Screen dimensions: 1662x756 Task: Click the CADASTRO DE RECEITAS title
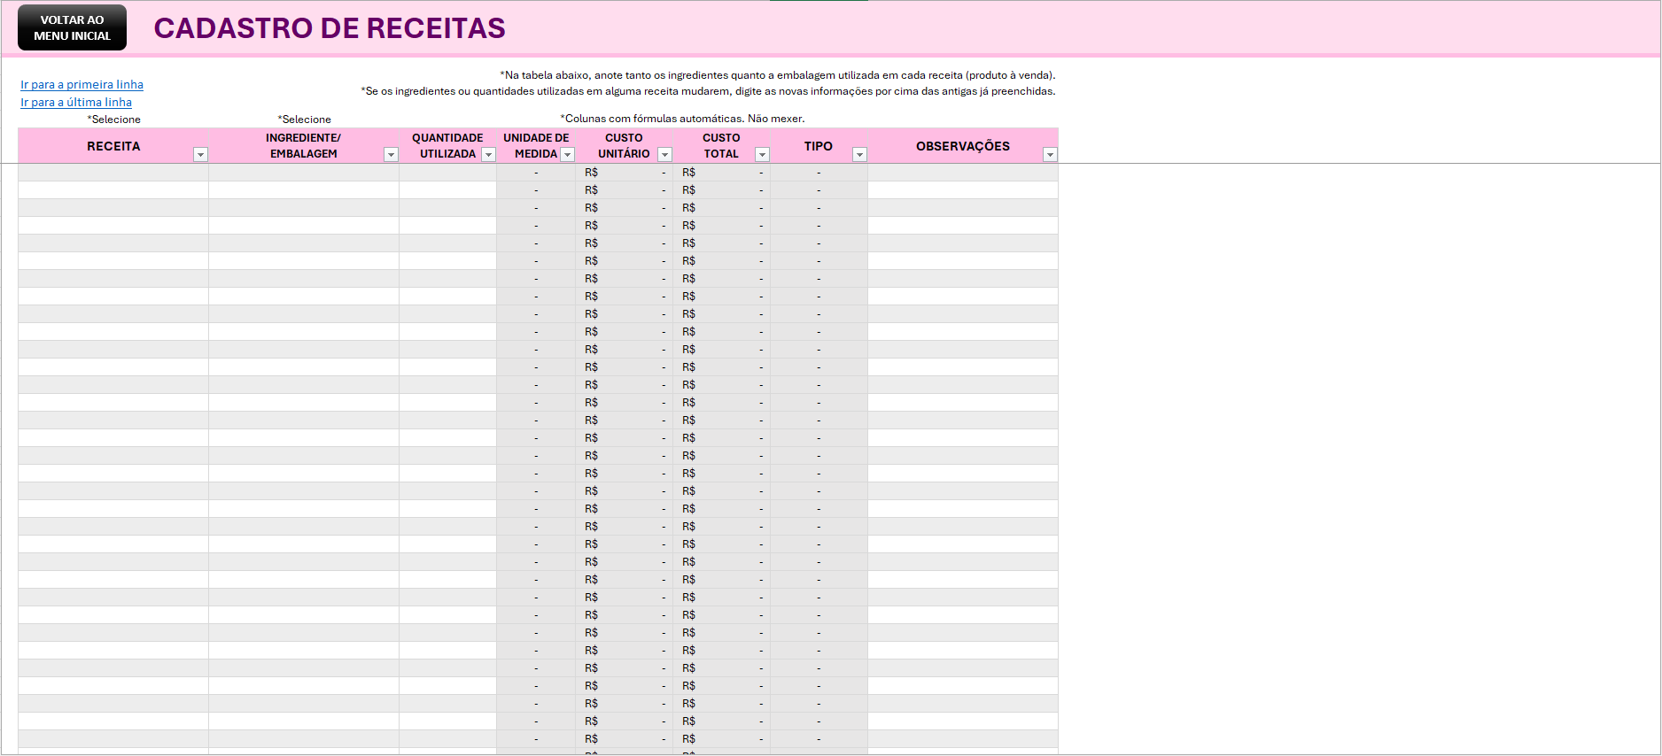coord(330,28)
